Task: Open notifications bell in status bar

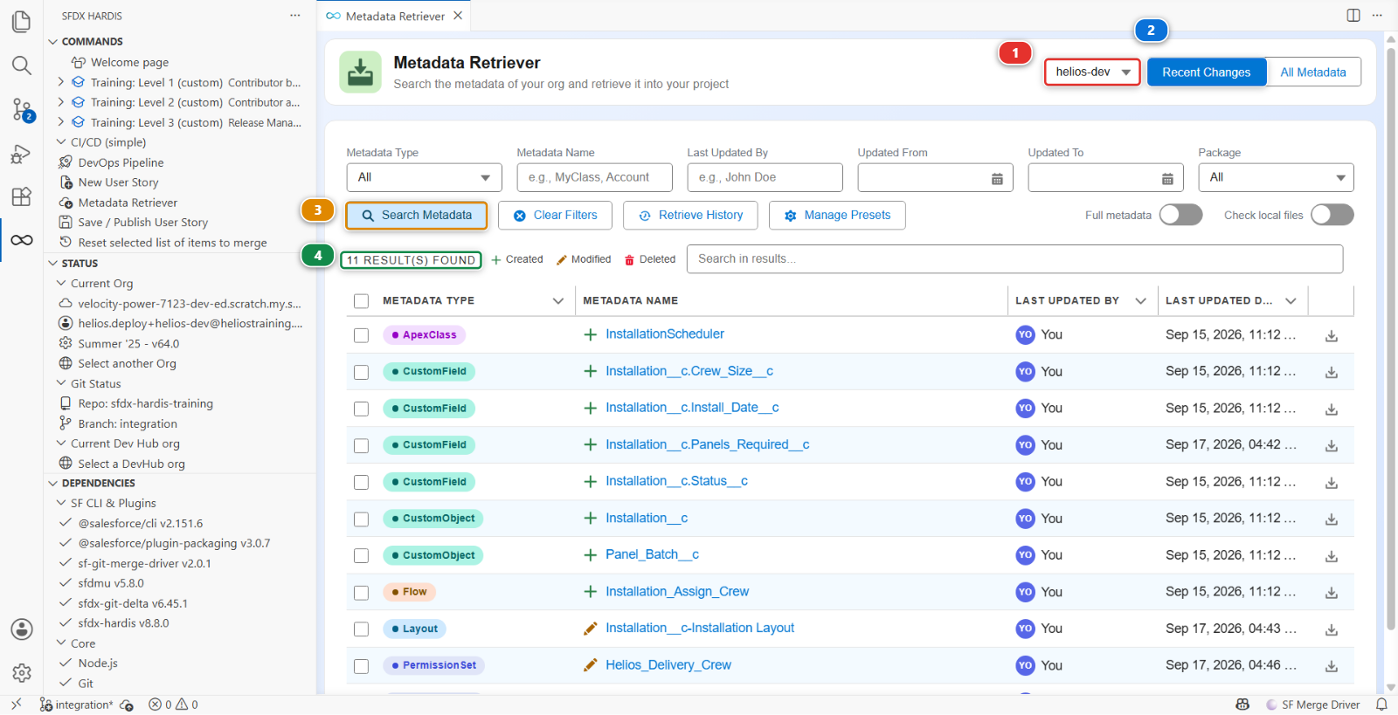Action: click(1381, 705)
